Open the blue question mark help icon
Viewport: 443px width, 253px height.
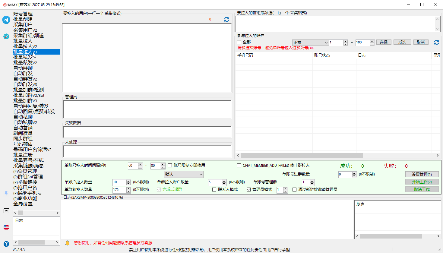point(6,244)
